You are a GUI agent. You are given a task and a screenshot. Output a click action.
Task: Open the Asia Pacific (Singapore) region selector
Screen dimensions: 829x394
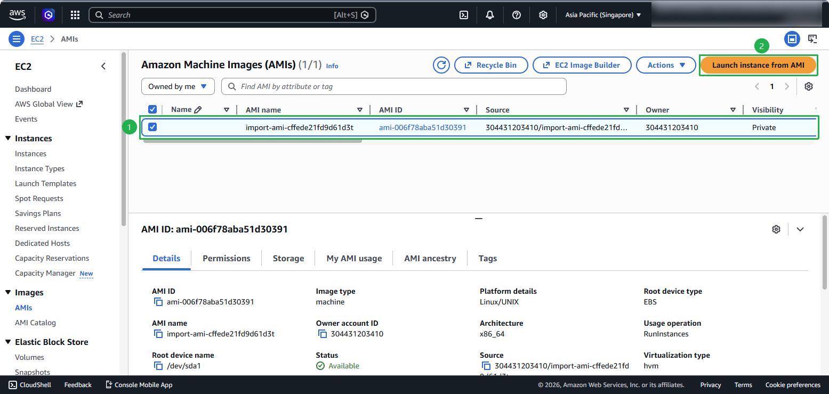(x=603, y=15)
